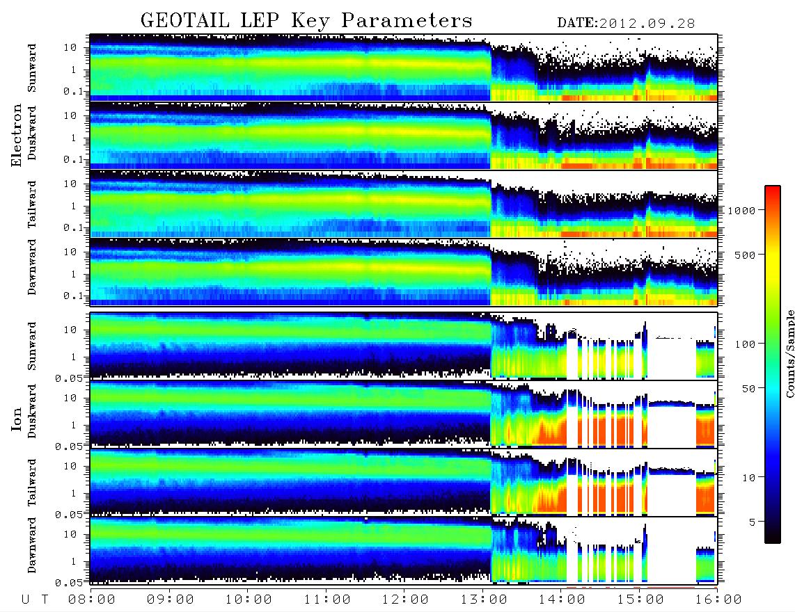
Task: Click inside the Ion Dawnward spectrogram panel
Action: (404, 550)
